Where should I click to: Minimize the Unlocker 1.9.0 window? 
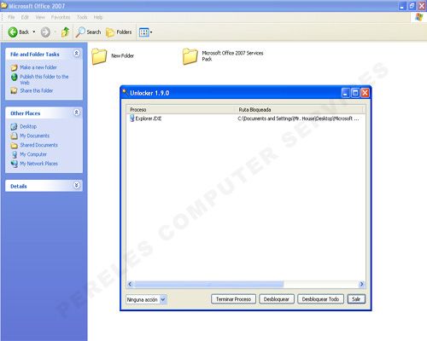[x=345, y=93]
